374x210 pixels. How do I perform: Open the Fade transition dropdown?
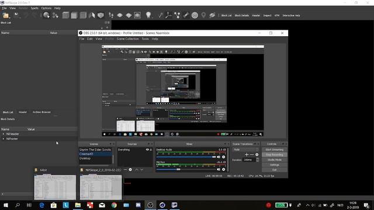click(x=245, y=150)
